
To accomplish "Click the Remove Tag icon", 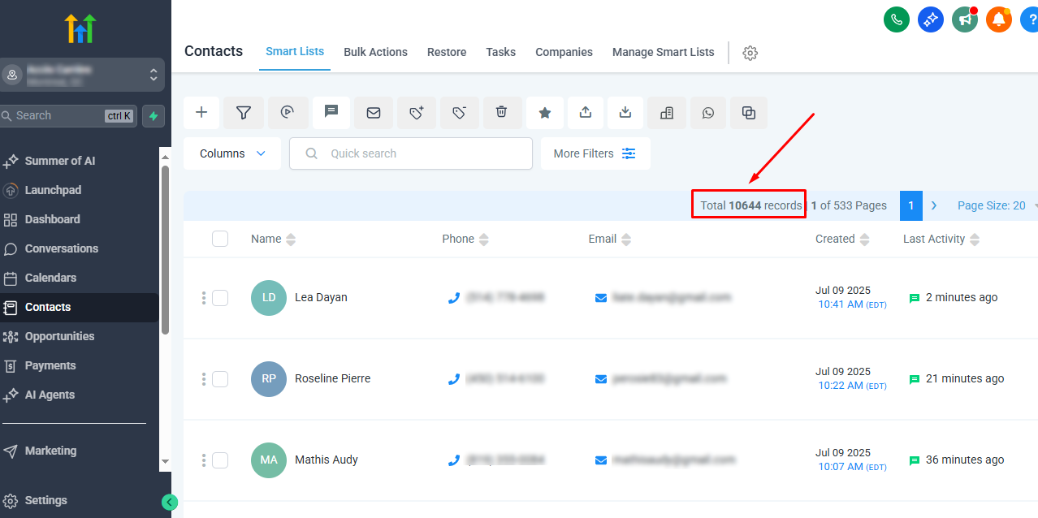I will [460, 113].
